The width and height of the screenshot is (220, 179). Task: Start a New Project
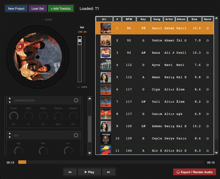click(16, 9)
